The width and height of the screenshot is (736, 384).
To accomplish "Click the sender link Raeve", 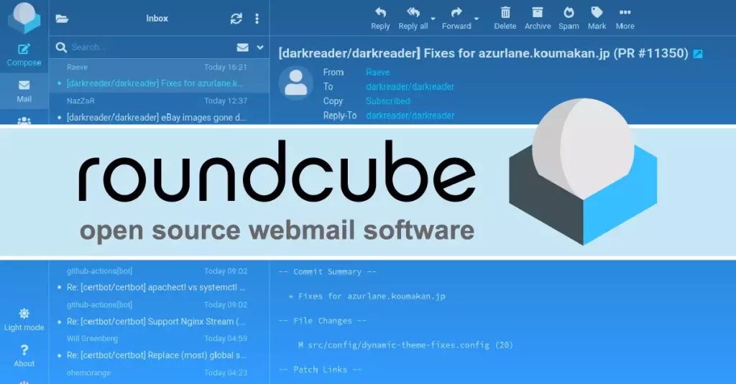I will point(377,72).
